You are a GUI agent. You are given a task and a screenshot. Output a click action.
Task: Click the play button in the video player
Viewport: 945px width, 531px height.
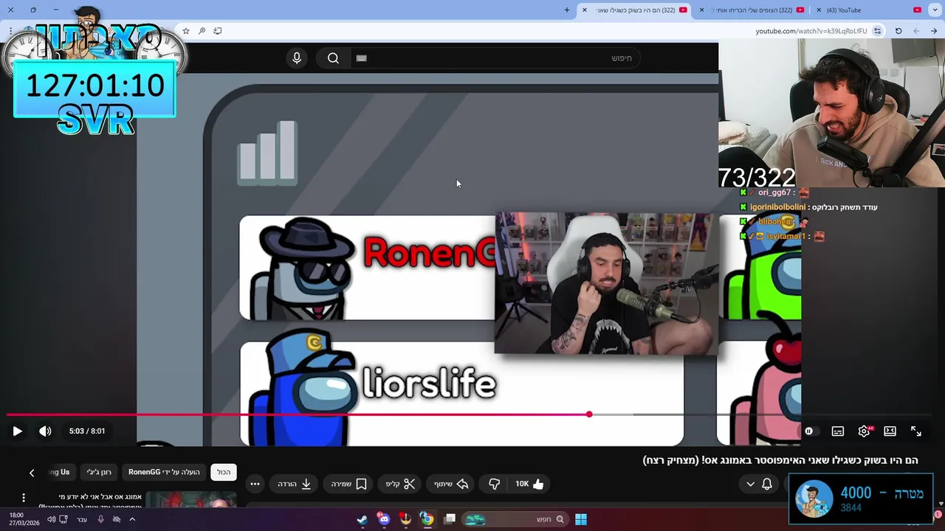[x=17, y=431]
